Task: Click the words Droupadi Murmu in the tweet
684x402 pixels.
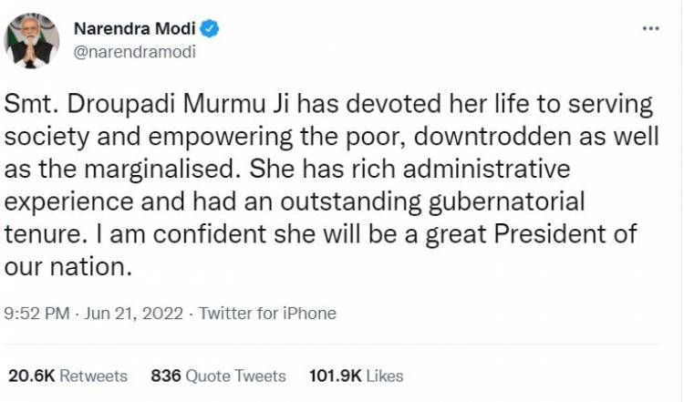Action: pyautogui.click(x=149, y=105)
